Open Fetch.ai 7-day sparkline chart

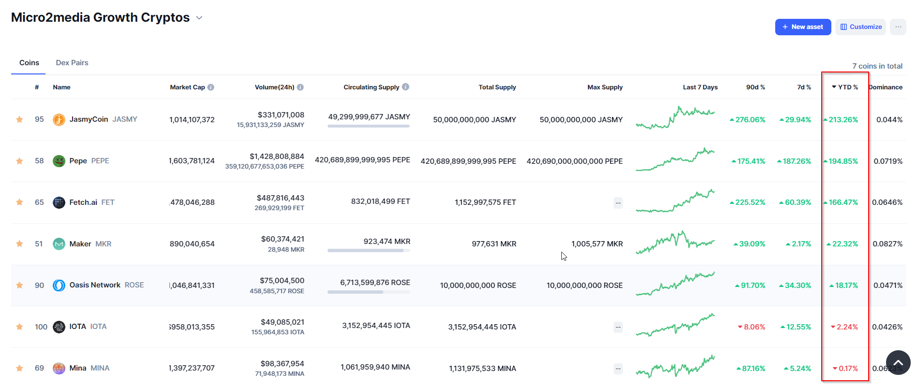tap(676, 201)
